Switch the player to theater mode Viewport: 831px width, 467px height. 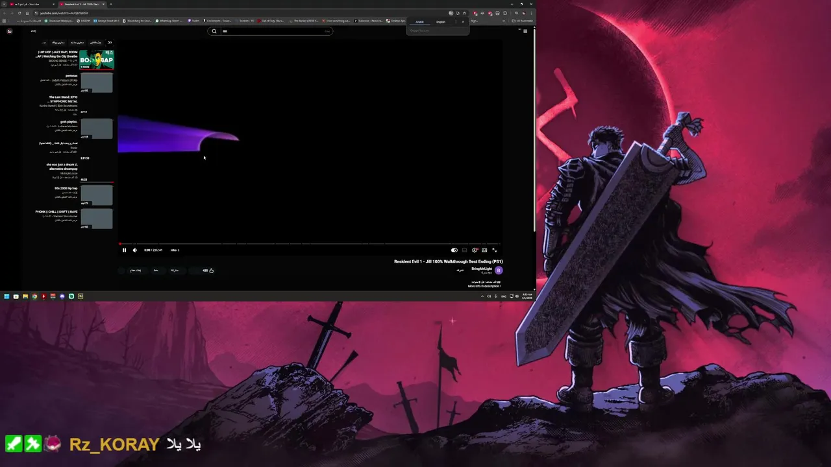coord(484,250)
